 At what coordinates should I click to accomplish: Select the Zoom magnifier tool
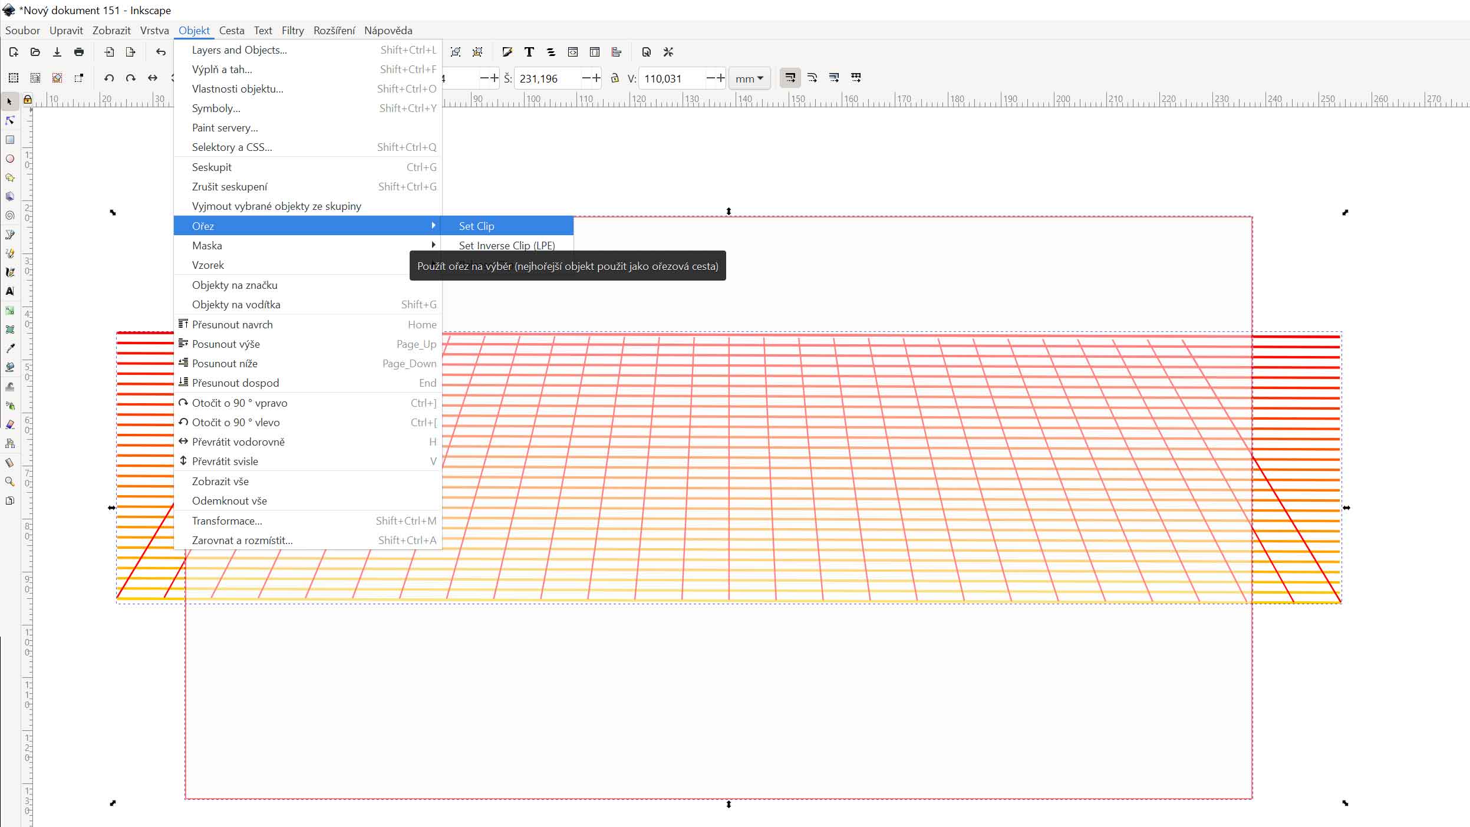(10, 482)
